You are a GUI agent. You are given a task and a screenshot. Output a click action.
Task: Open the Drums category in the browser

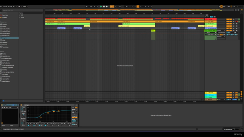pyautogui.click(x=4, y=27)
